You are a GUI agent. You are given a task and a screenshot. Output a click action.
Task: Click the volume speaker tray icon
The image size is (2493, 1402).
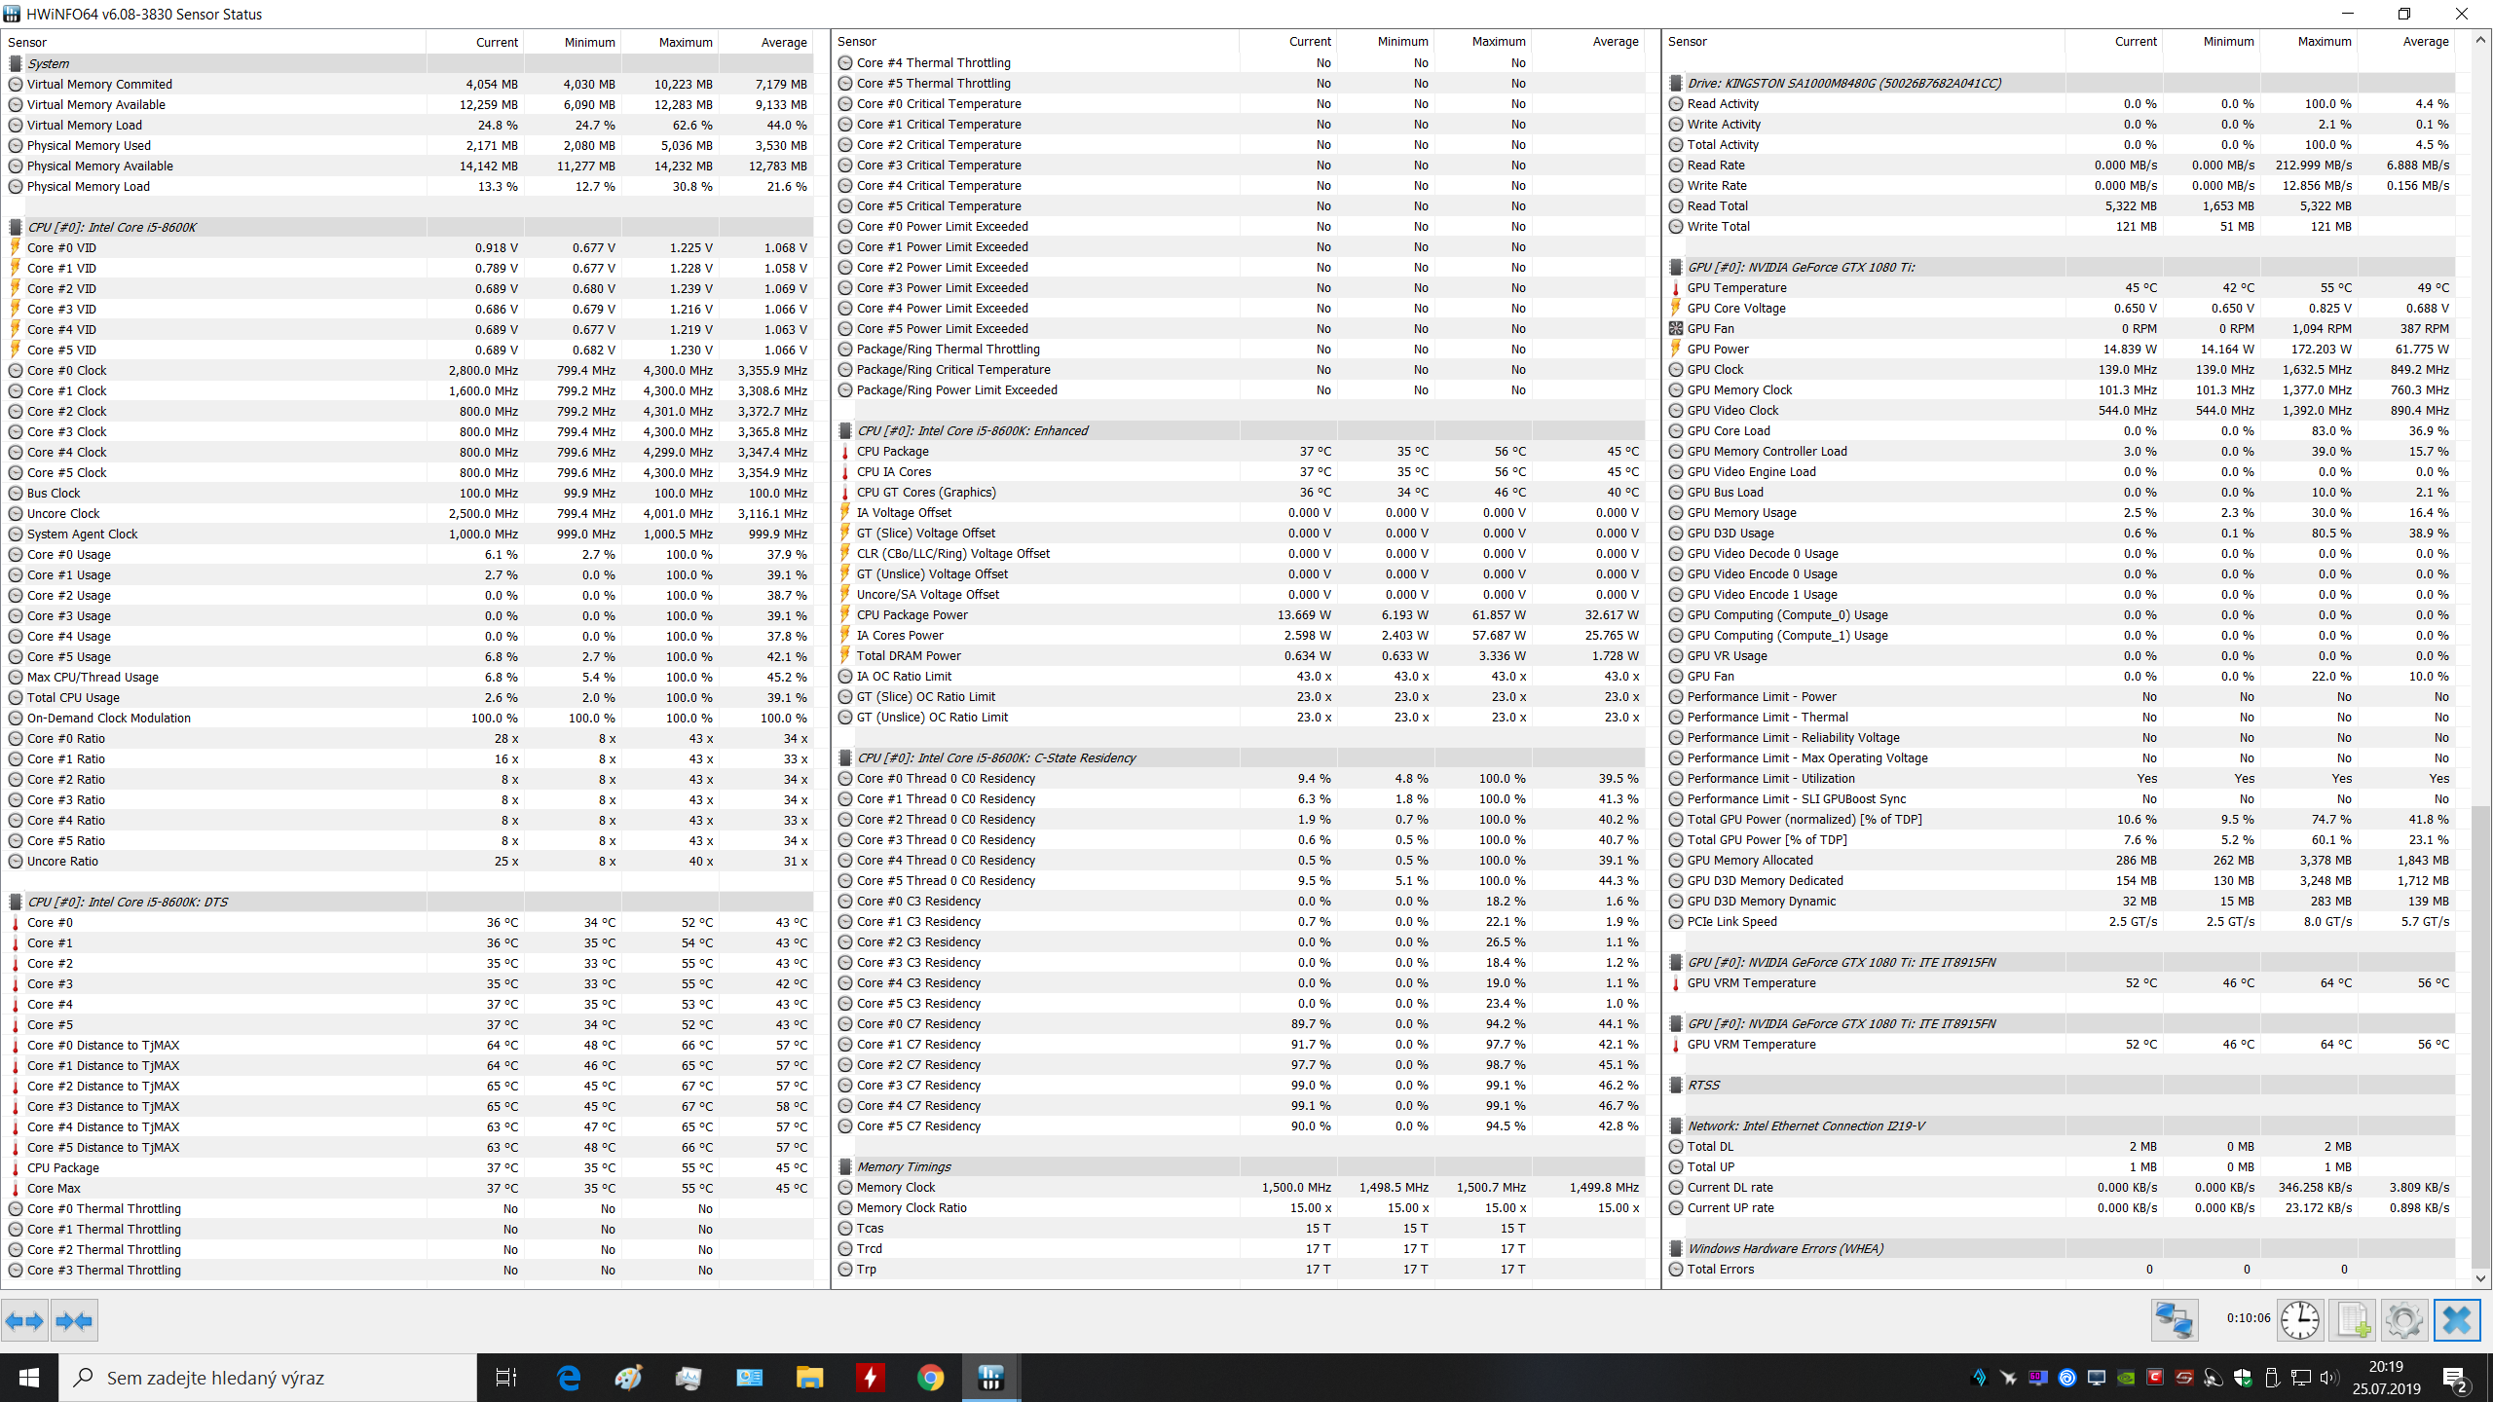click(2328, 1378)
